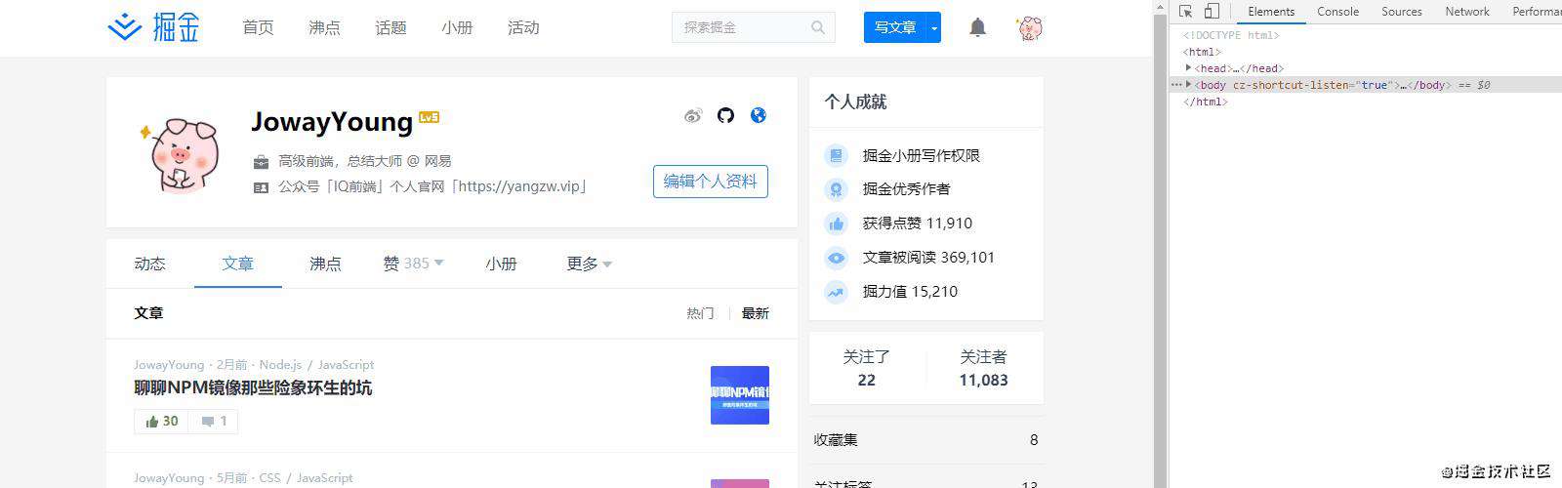Click the trend icon beside 掘力值
The height and width of the screenshot is (488, 1562).
coord(836,292)
